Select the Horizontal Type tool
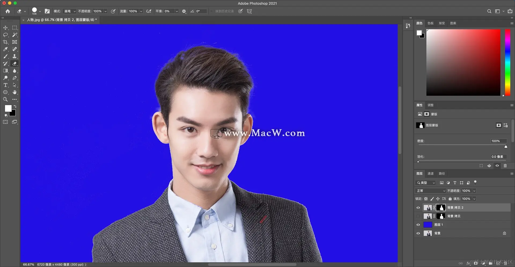 [x=5, y=85]
